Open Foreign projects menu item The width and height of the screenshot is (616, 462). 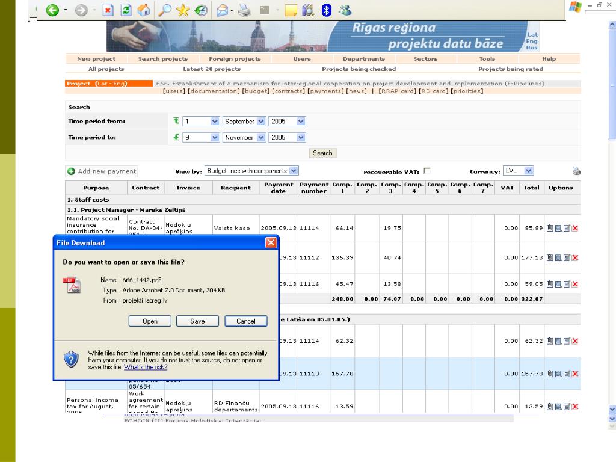click(x=235, y=58)
